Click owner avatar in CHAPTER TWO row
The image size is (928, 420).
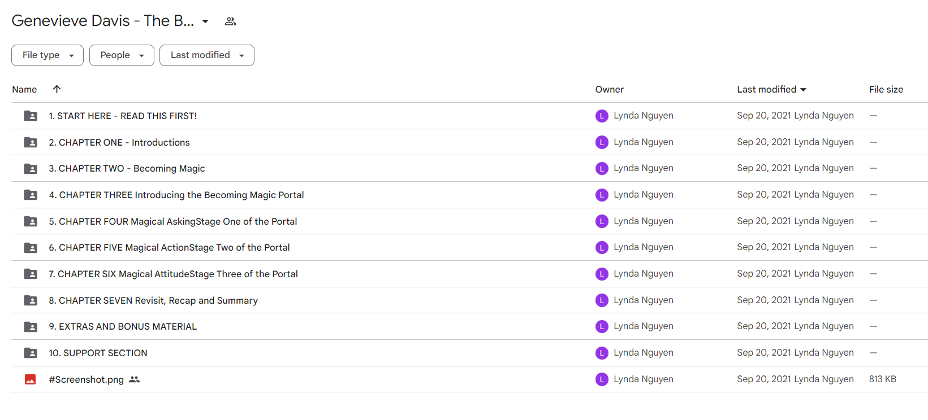[x=602, y=168]
